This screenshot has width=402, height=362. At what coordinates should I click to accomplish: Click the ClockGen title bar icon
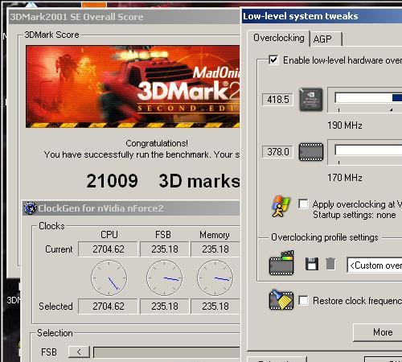[x=30, y=208]
